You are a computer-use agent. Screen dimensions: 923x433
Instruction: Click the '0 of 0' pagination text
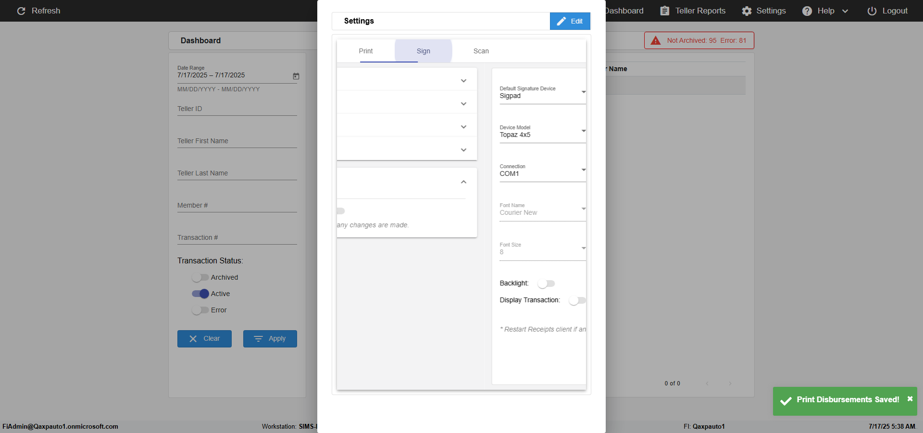click(673, 384)
